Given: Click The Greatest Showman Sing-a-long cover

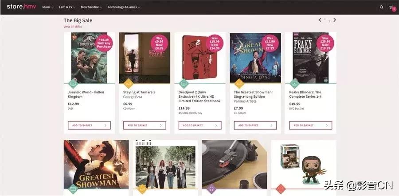Looking at the screenshot, I should click(255, 58).
